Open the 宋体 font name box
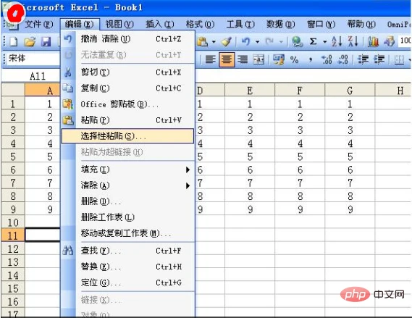Image resolution: width=412 pixels, height=318 pixels. coord(33,58)
